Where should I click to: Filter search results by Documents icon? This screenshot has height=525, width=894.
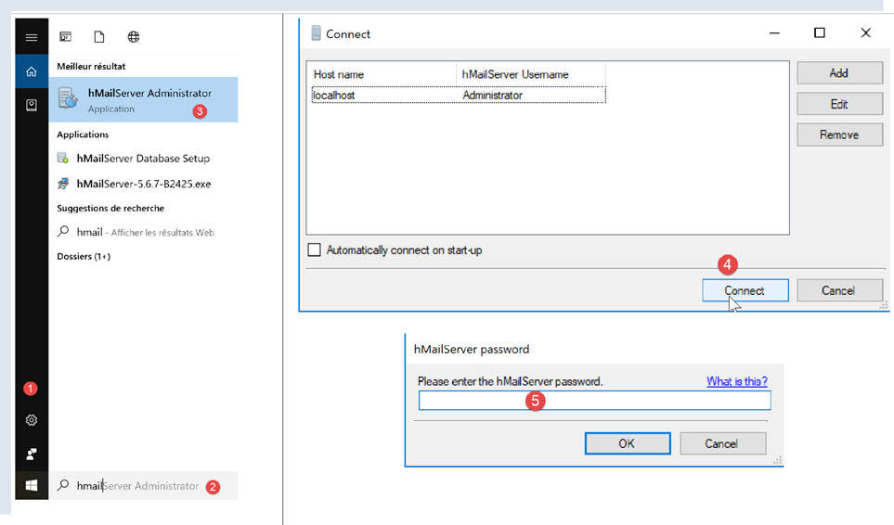tap(98, 37)
